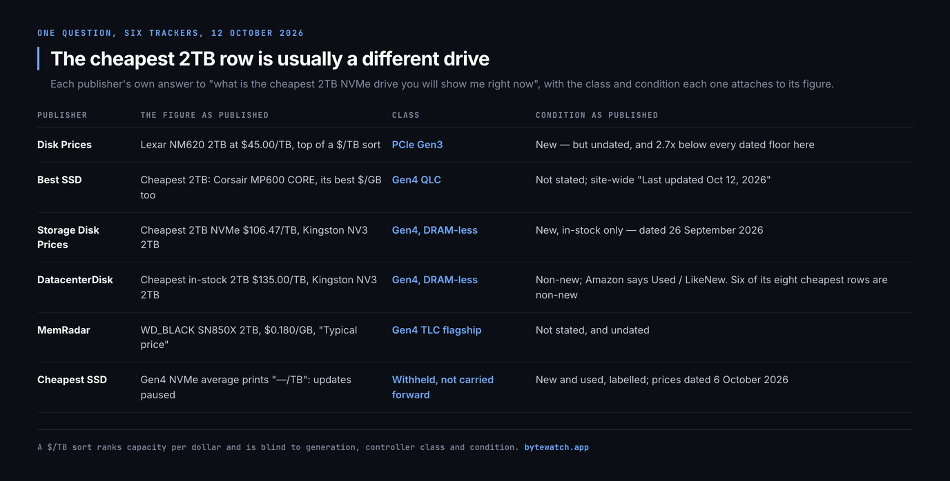Screen dimensions: 950x481
Task: Click Gen4, DRAM-less in DatacenterDisk row
Action: [x=435, y=280]
